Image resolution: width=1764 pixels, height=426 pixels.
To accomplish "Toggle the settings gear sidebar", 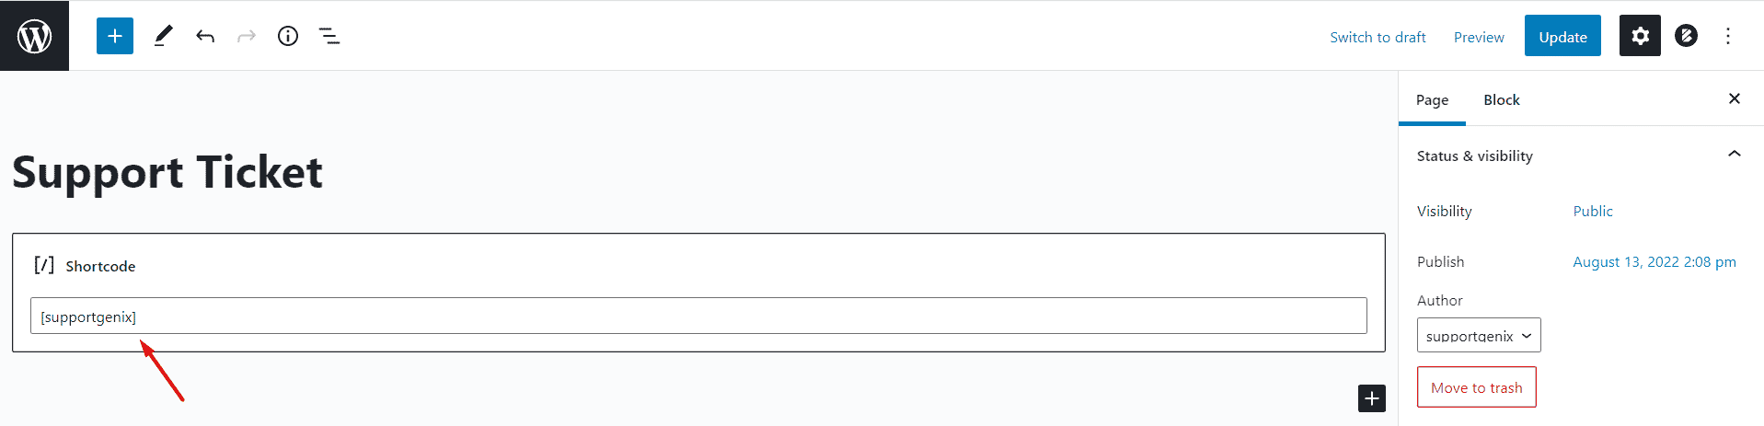I will point(1640,36).
